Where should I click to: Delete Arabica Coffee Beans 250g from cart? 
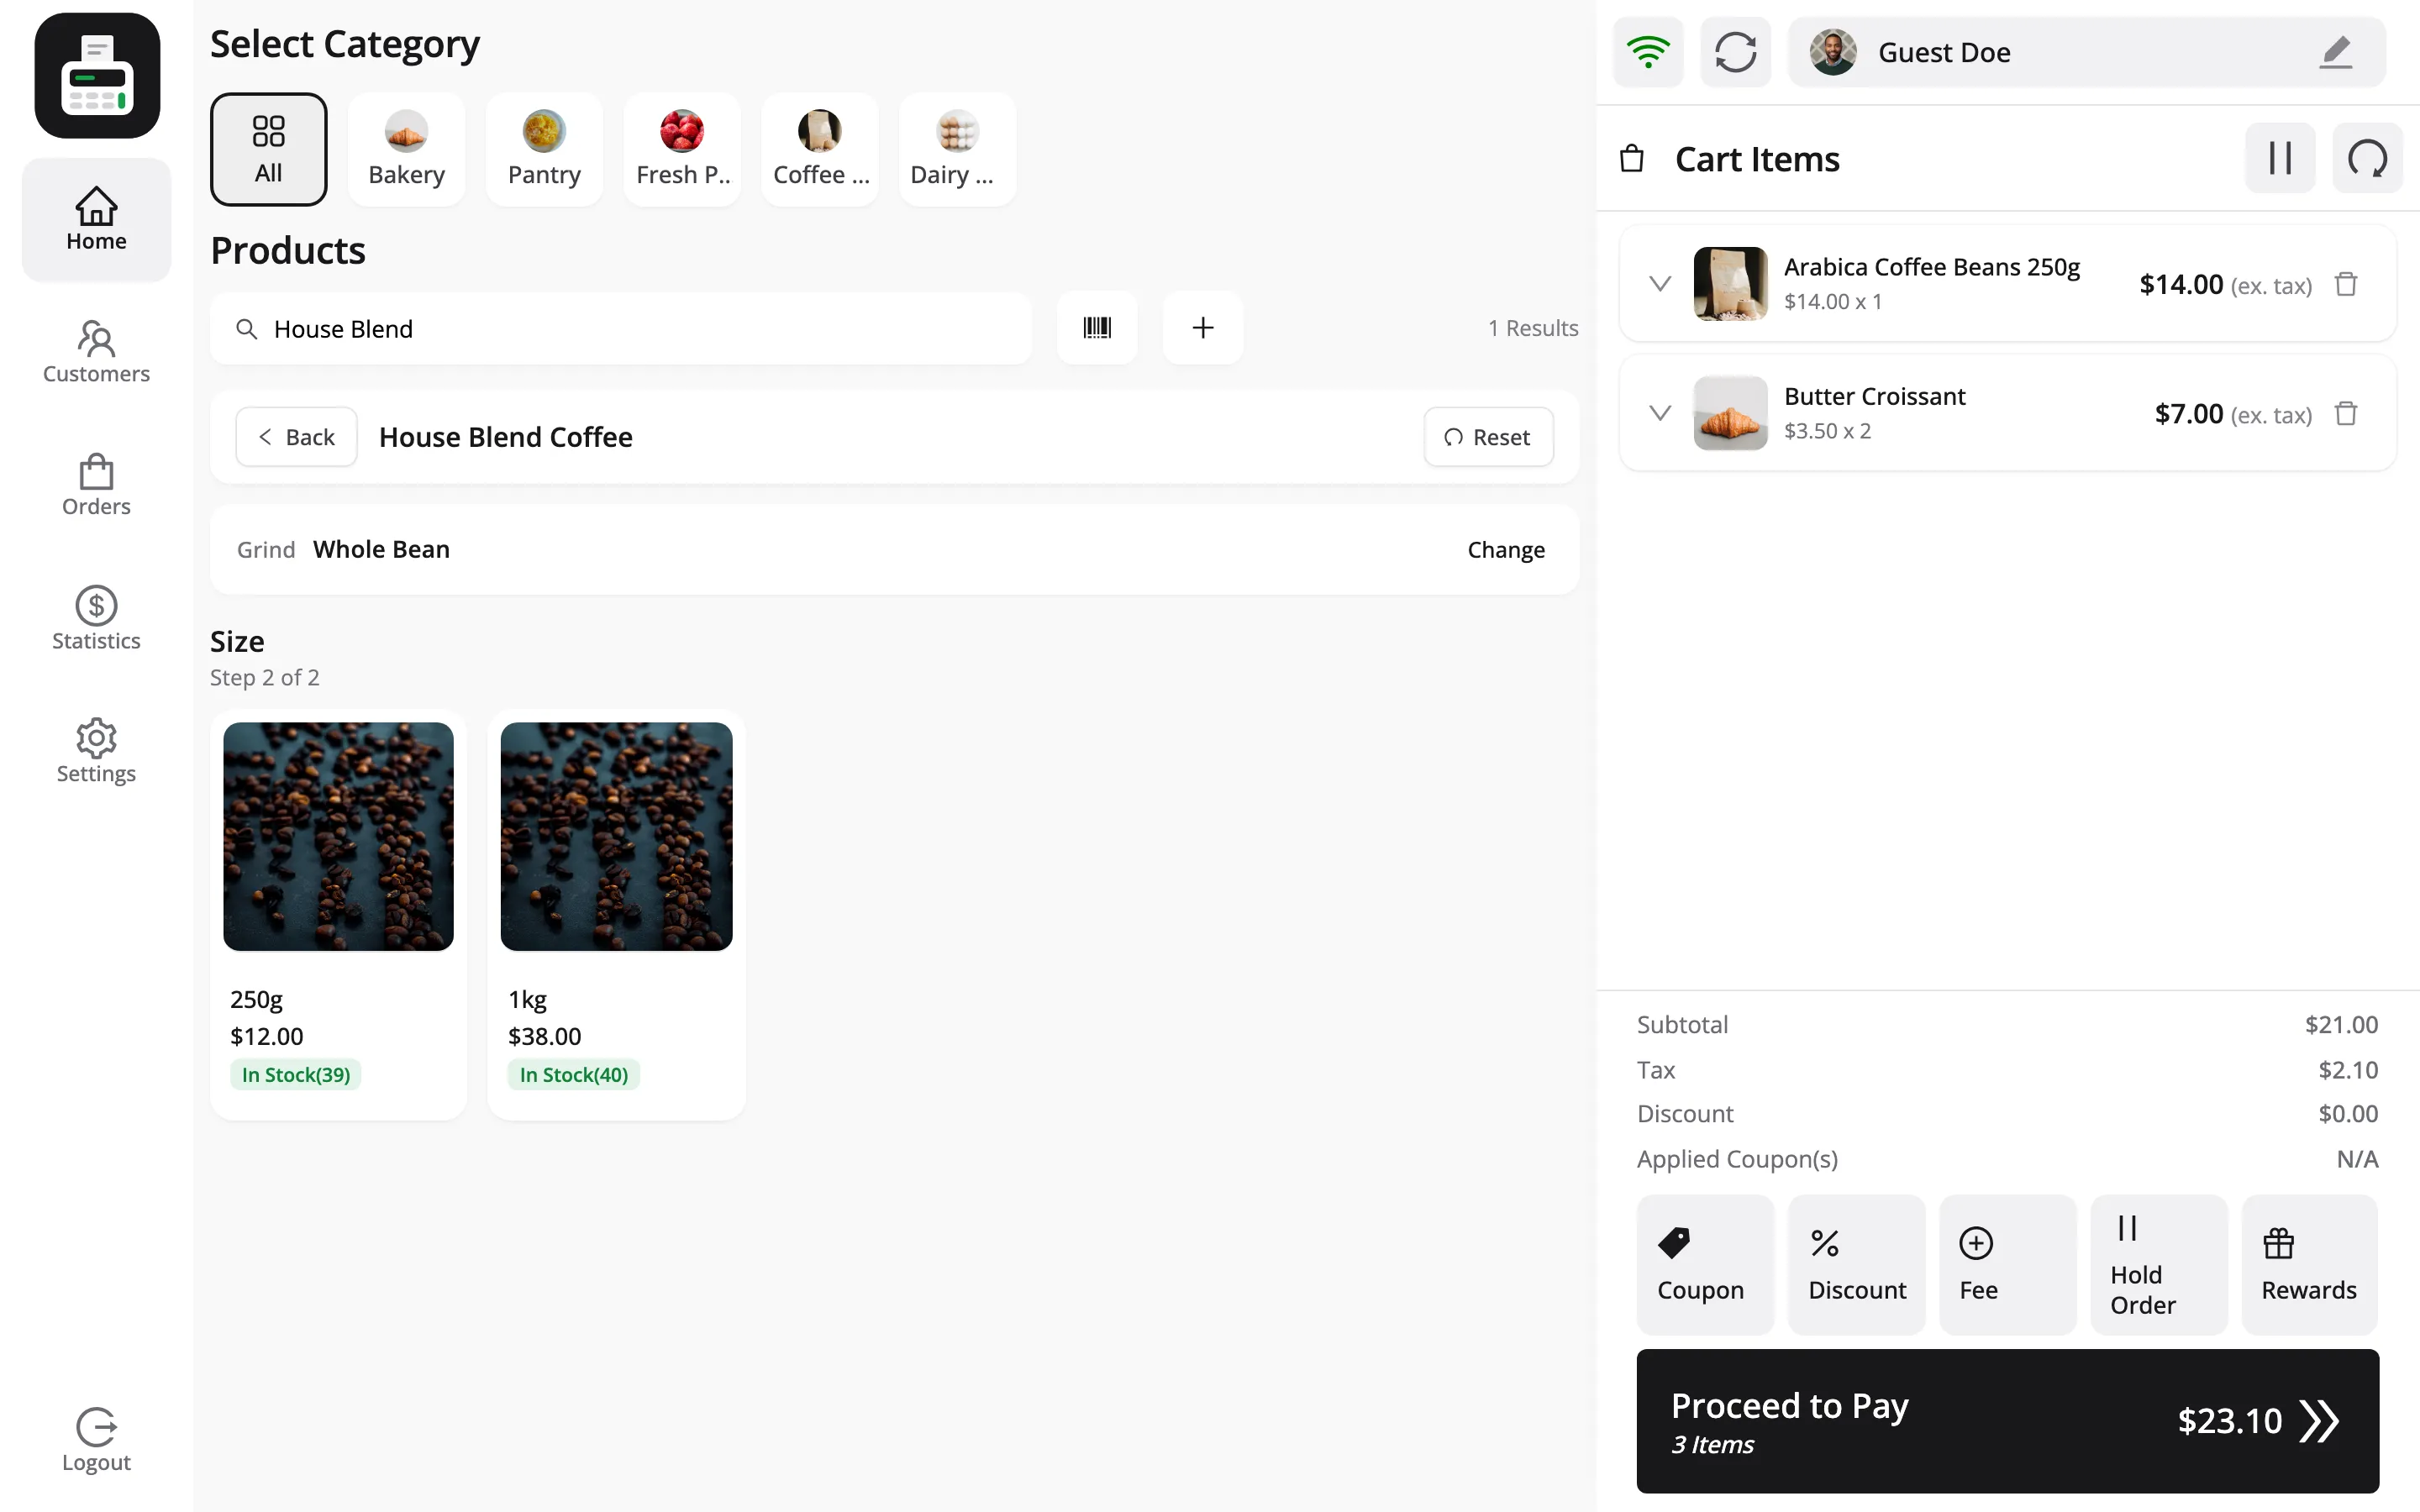pos(2346,285)
